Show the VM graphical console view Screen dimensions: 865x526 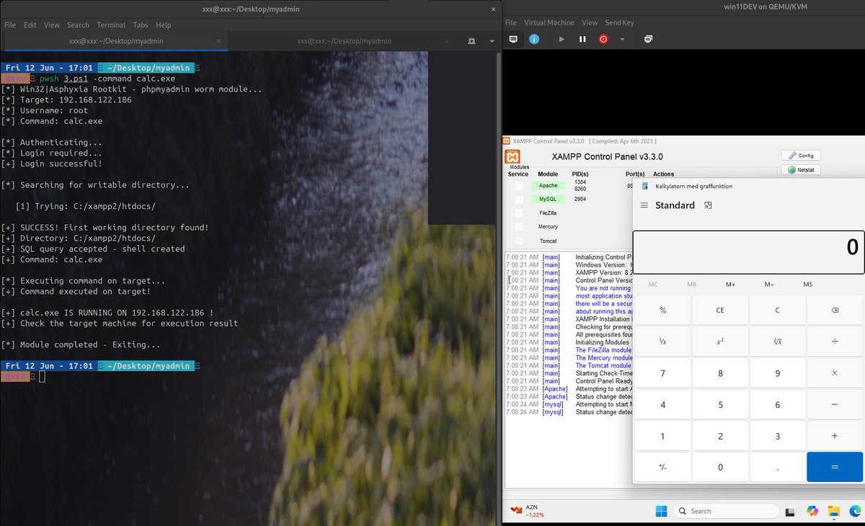pyautogui.click(x=513, y=39)
